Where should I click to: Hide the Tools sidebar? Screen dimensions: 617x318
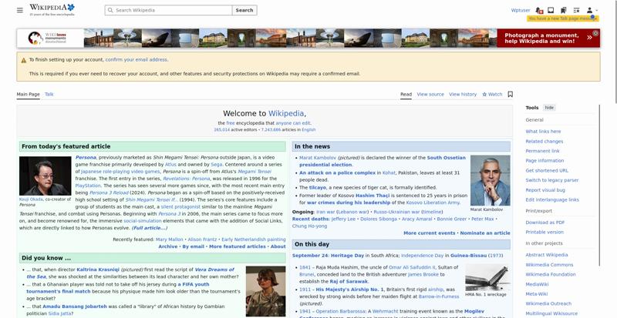(x=549, y=108)
